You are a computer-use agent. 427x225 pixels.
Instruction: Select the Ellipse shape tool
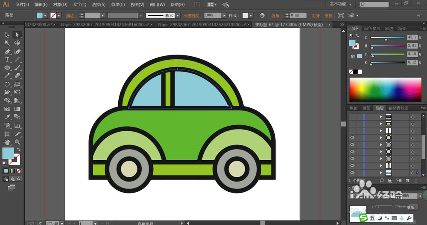click(7, 68)
